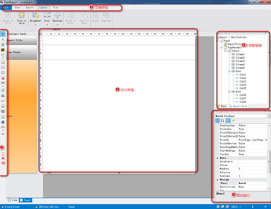Switch to the Code tab

tap(12, 200)
